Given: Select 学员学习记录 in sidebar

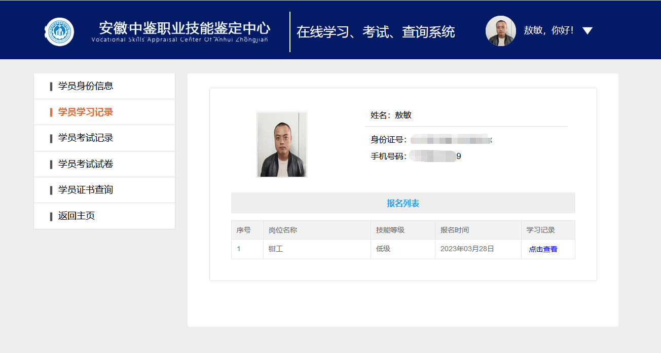Looking at the screenshot, I should (x=104, y=112).
